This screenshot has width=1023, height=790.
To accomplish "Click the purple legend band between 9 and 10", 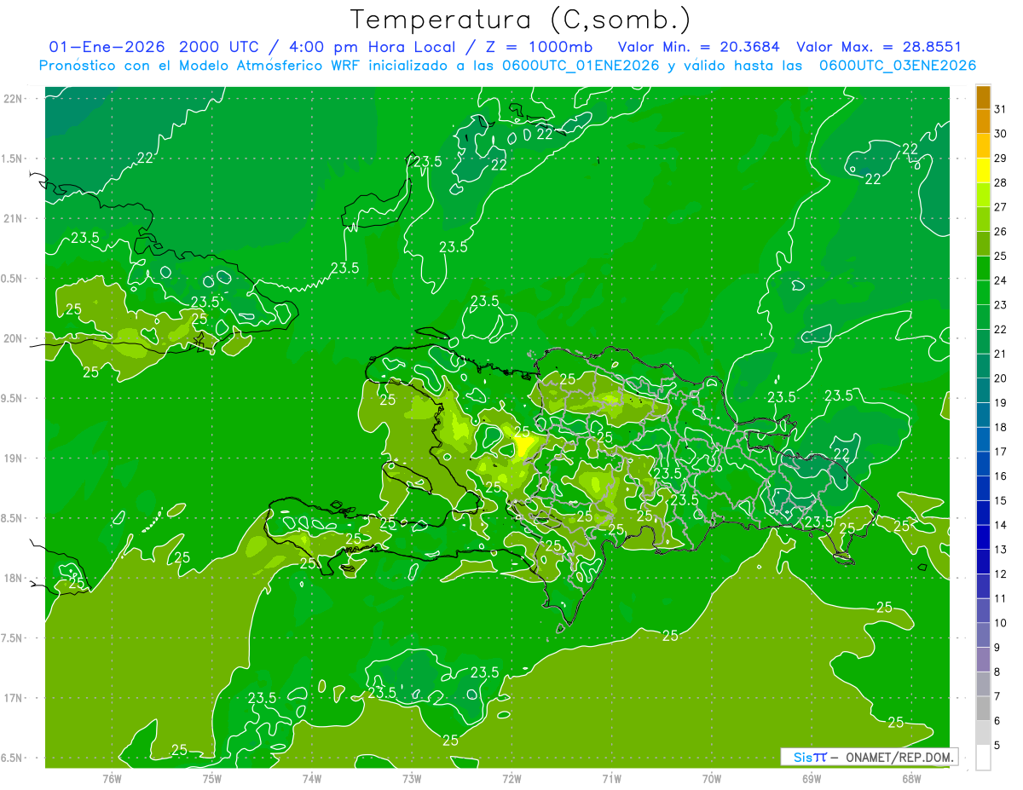I will coord(983,635).
